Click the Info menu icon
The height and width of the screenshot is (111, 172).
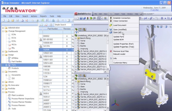(x=111, y=58)
